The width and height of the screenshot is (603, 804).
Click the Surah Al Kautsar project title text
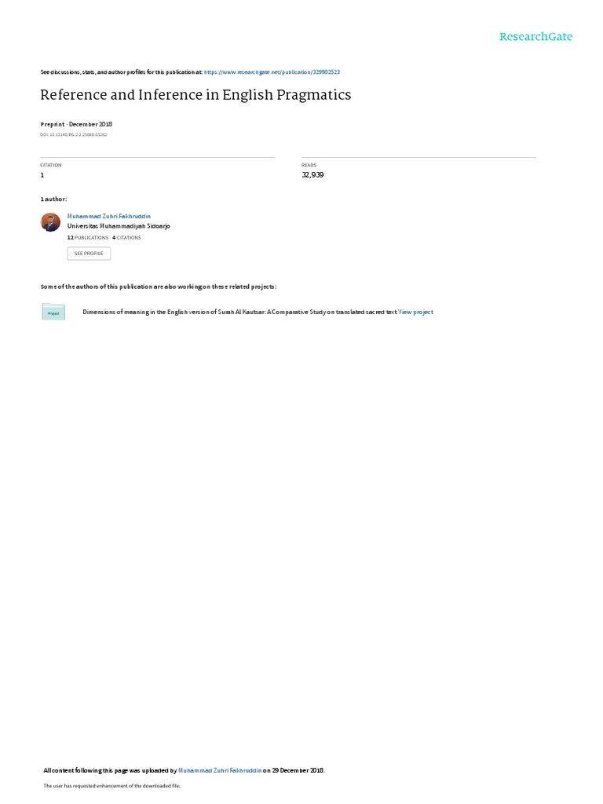coord(239,312)
